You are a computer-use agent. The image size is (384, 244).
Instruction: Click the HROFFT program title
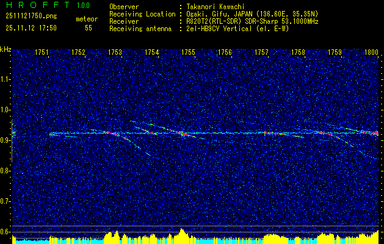coord(38,5)
